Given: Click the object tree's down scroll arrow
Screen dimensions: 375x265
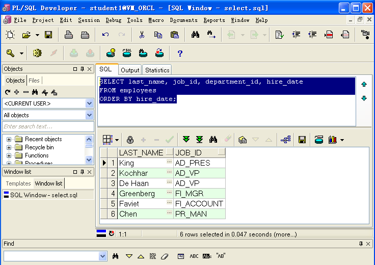Looking at the screenshot, I should pos(89,160).
